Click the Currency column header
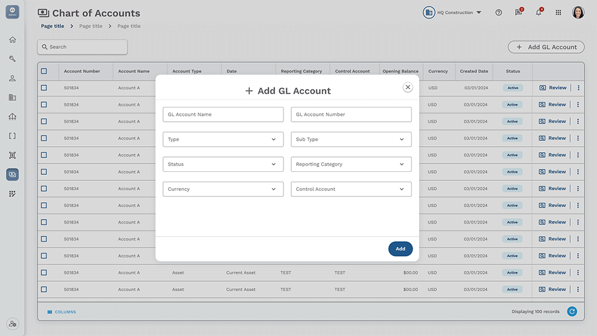This screenshot has width=597, height=336. (438, 71)
